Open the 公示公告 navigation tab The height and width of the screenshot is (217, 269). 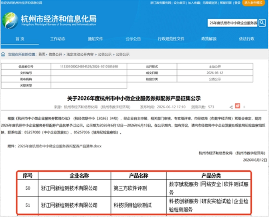coord(133,39)
